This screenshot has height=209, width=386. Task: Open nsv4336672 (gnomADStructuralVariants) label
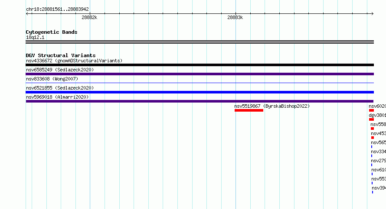click(74, 61)
